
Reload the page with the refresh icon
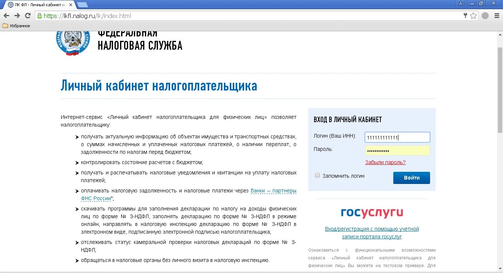pyautogui.click(x=28, y=16)
